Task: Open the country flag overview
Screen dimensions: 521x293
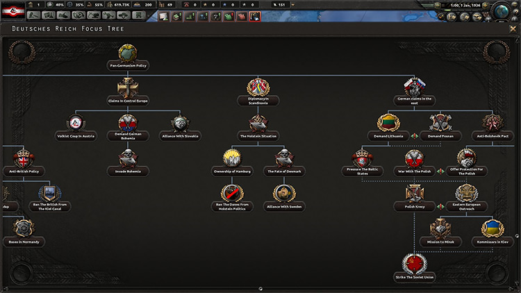Action: point(13,11)
